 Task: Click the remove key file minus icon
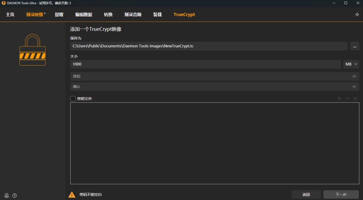(x=348, y=98)
